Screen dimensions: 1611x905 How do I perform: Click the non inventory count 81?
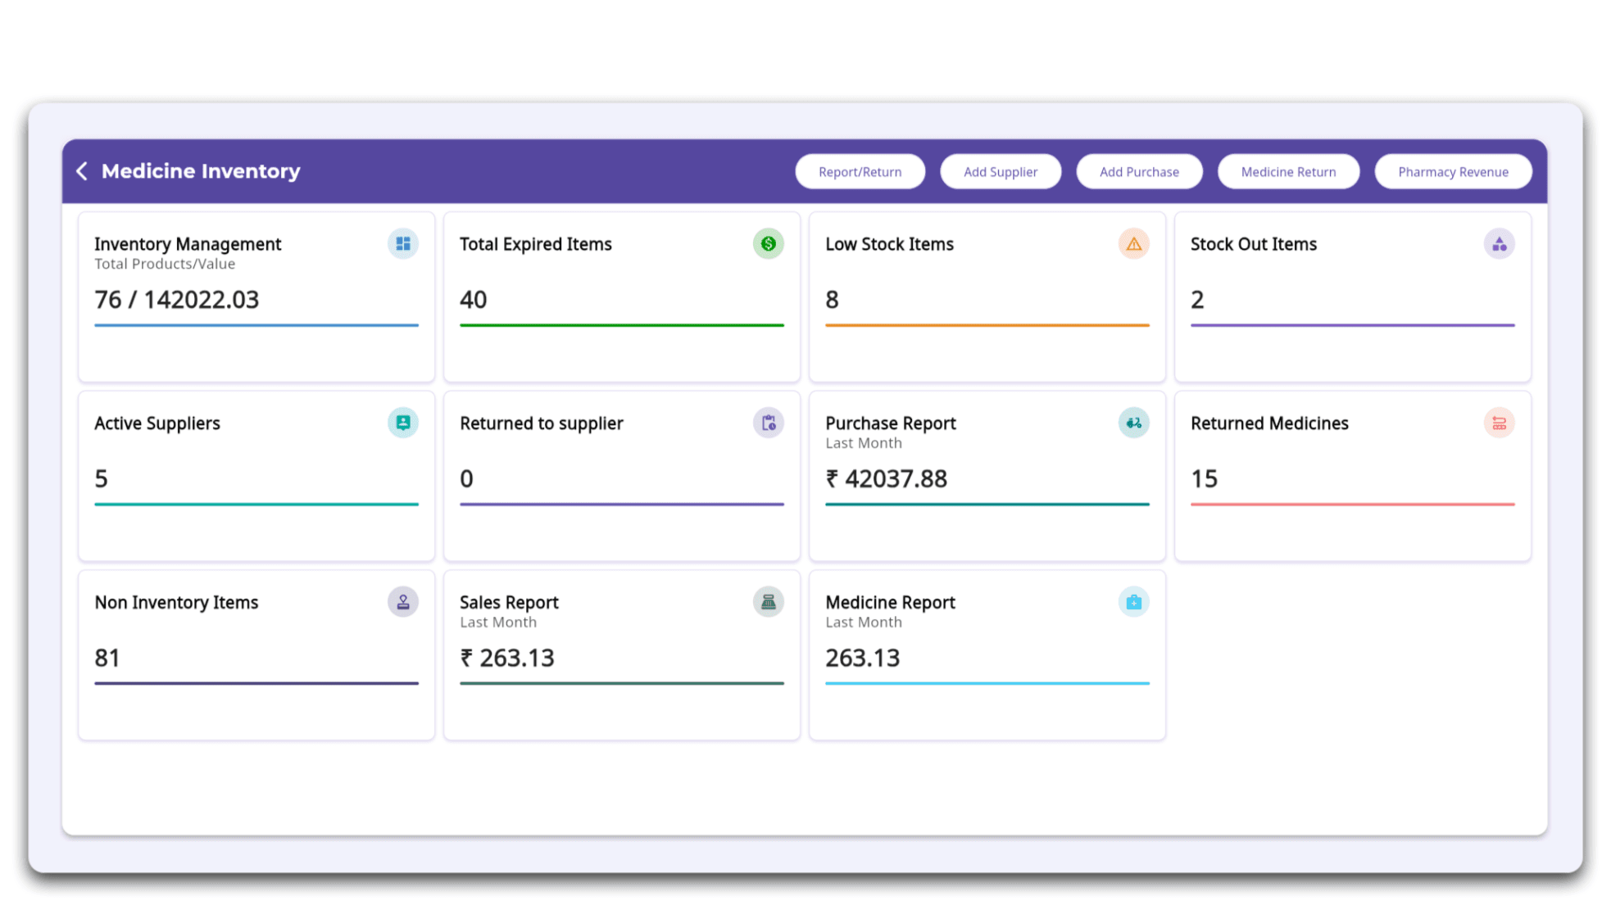tap(107, 658)
